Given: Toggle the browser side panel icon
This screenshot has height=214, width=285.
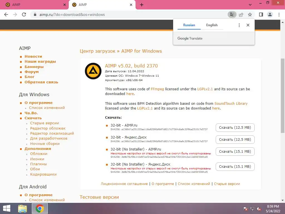Looking at the screenshot, I should pyautogui.click(x=261, y=14).
